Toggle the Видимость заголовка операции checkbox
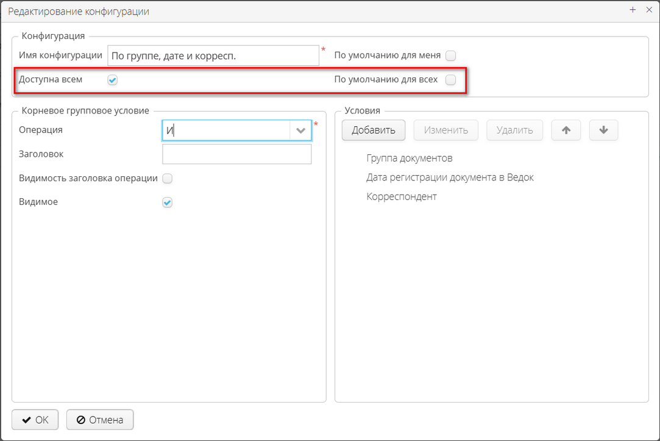This screenshot has height=441, width=660. (x=167, y=178)
